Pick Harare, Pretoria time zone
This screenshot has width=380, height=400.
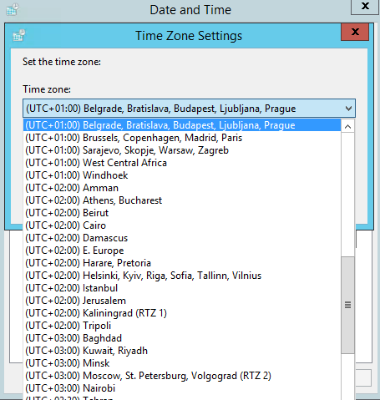click(182, 263)
